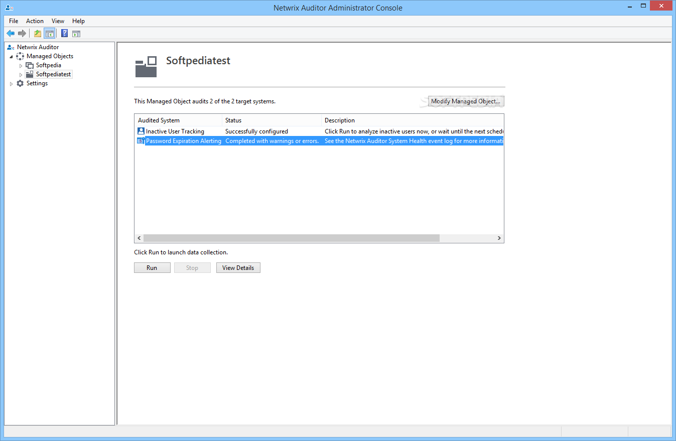Click the Back arrow in the toolbar
Screen dimensions: 676x441
[11, 34]
